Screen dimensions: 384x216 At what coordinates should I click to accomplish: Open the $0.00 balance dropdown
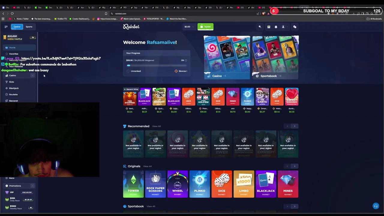(x=189, y=27)
